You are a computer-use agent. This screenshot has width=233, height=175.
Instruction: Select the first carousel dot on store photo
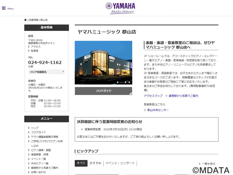point(118,82)
